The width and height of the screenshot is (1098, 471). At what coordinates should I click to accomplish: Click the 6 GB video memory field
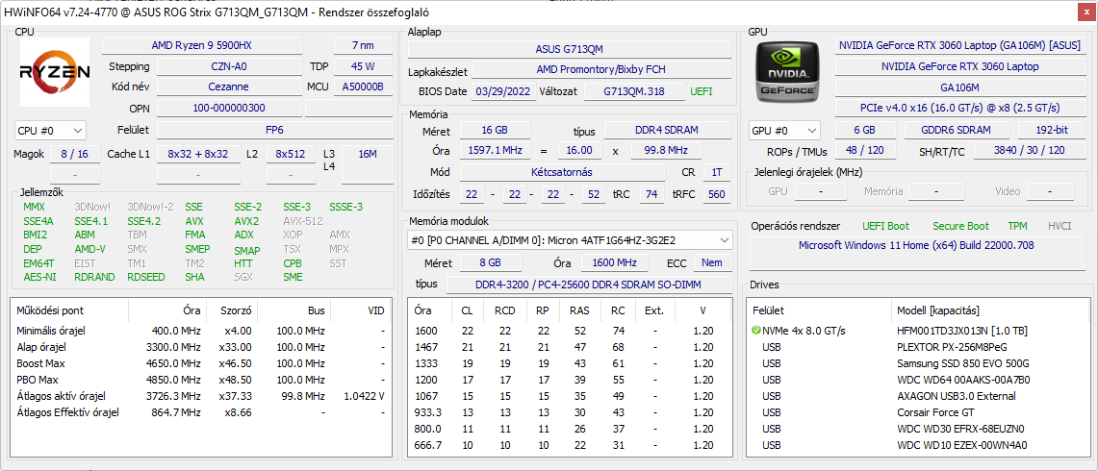point(865,130)
